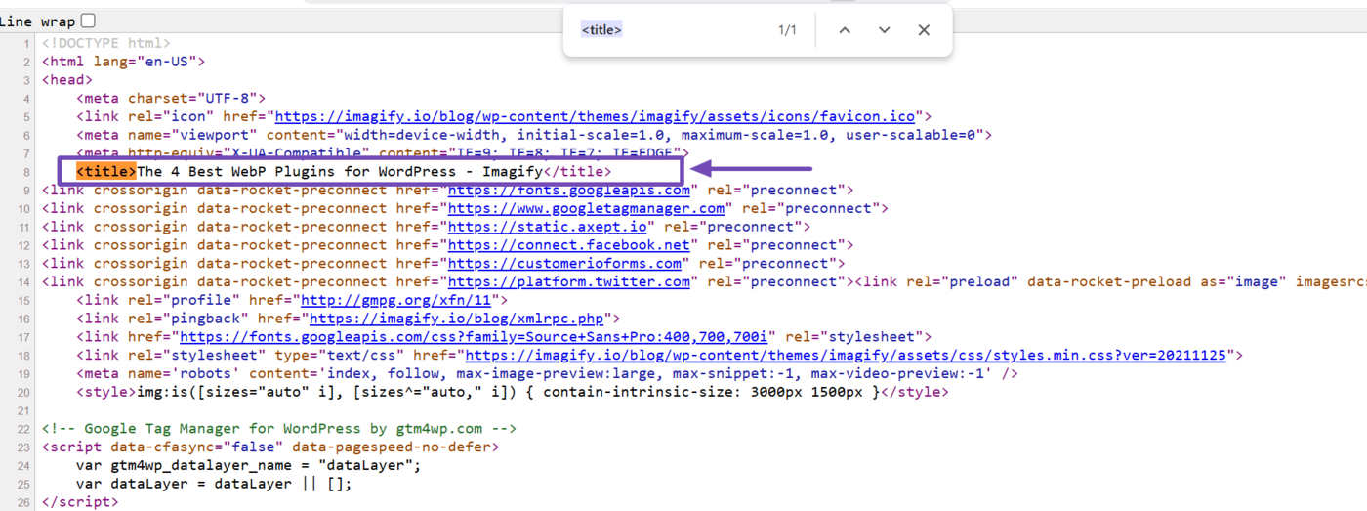The width and height of the screenshot is (1367, 511).
Task: Open the xmlrpc.php pingback link
Action: tap(456, 319)
